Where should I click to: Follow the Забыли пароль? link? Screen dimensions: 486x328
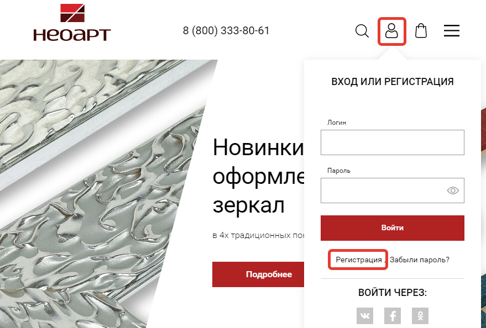(x=419, y=260)
